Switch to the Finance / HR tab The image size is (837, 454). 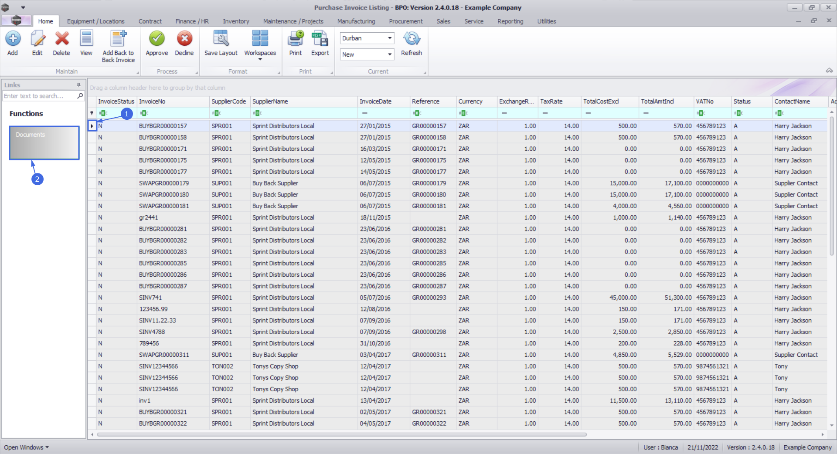[x=192, y=21]
